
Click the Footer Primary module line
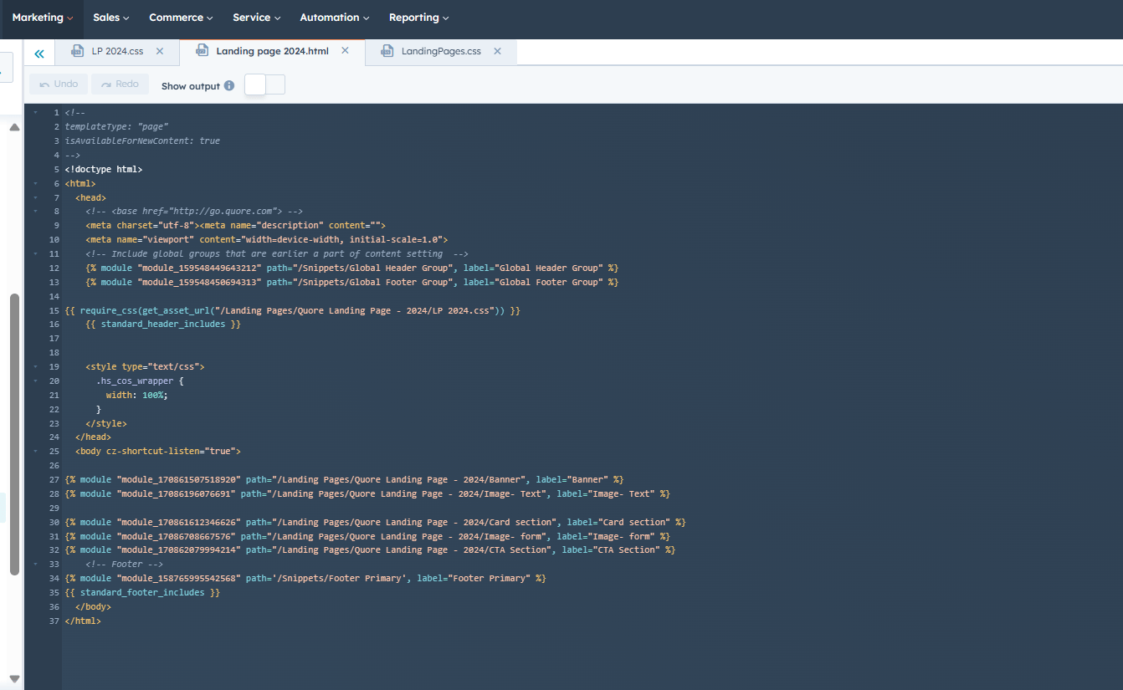[305, 578]
